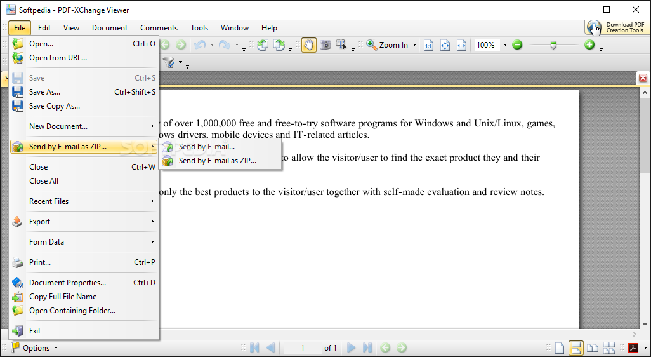This screenshot has height=357, width=651.
Task: Click the Redo arrow icon
Action: click(225, 45)
